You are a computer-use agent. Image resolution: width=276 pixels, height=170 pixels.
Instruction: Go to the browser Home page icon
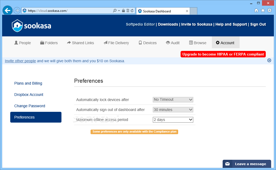click(256, 11)
